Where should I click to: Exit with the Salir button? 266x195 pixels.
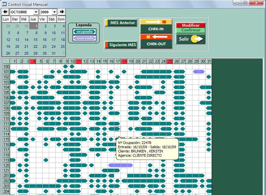tap(190, 39)
